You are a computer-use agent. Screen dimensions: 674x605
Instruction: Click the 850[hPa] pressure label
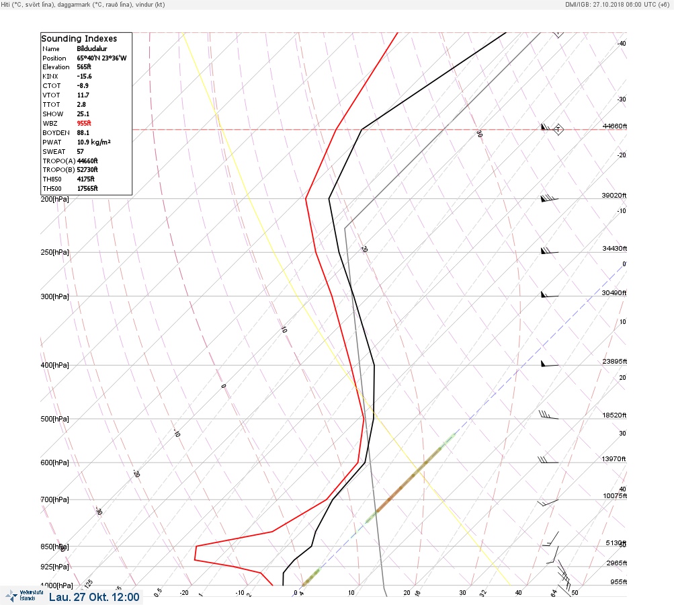tap(54, 547)
